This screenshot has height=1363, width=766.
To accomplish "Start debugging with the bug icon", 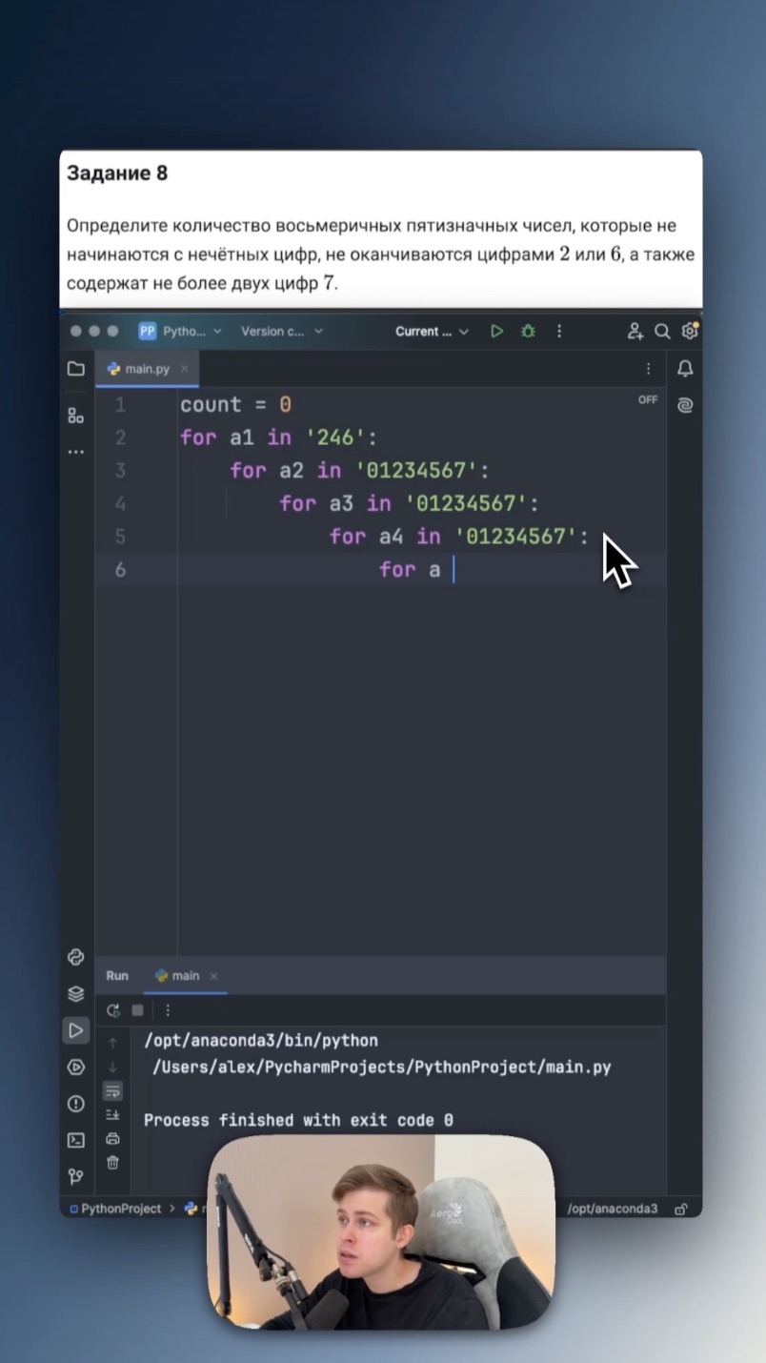I will coord(528,332).
